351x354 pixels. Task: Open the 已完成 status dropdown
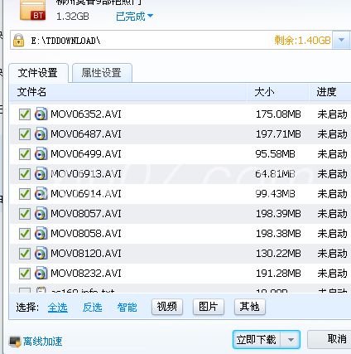point(134,17)
